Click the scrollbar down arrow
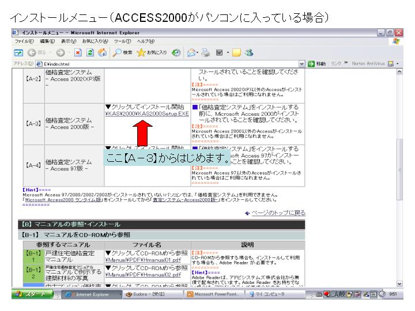Screen dimensions: 415x311 point(399,283)
